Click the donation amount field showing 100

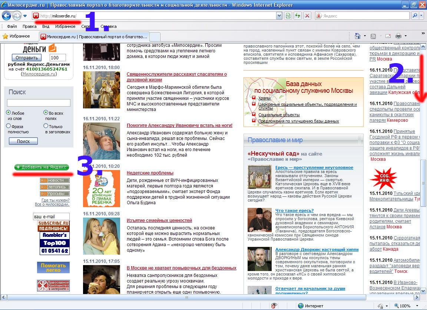point(58,58)
